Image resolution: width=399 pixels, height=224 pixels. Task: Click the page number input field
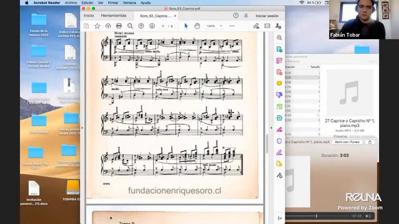tap(163, 26)
